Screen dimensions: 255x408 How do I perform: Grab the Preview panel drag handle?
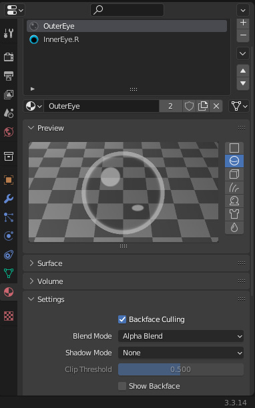click(242, 128)
